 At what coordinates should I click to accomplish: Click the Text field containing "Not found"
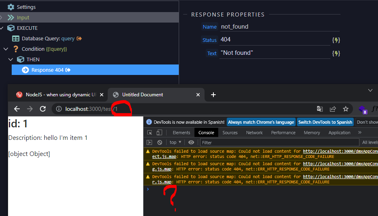click(x=275, y=53)
